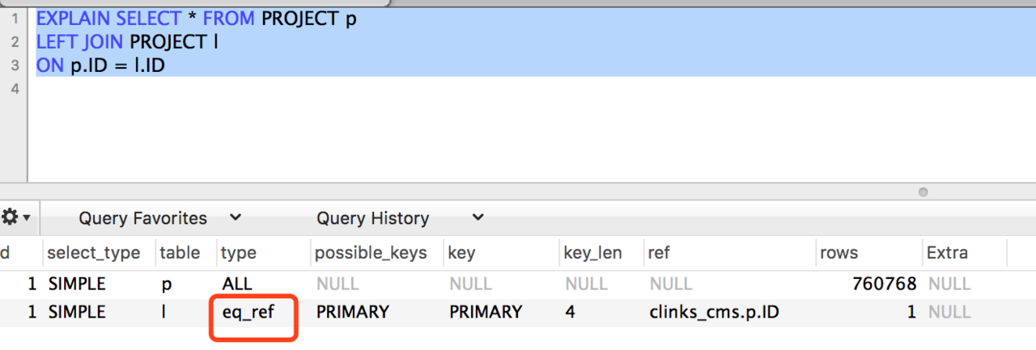Place cursor on line 1 EXPLAIN statement

point(196,19)
